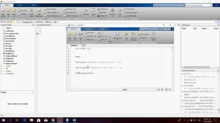Click Find Files in Editor toolbar
Image resolution: width=220 pixels, height=123 pixels.
89,33
